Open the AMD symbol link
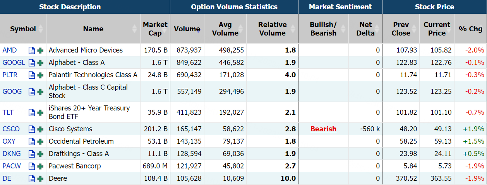The height and width of the screenshot is (185, 487). click(x=9, y=50)
